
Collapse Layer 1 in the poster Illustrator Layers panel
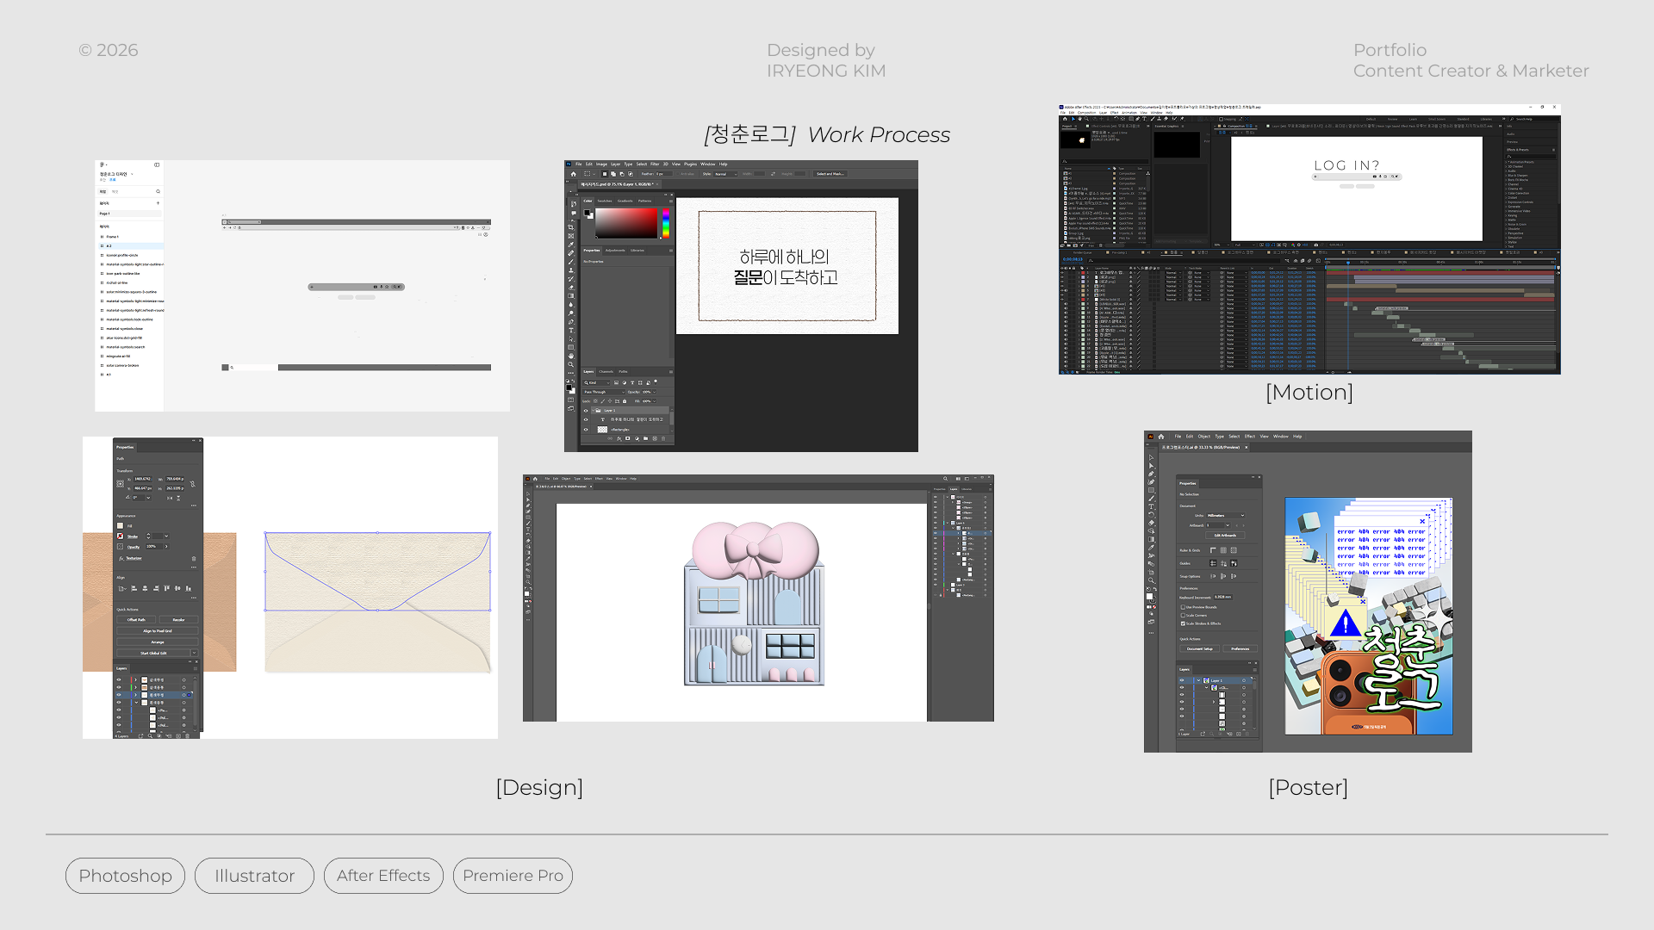click(1198, 680)
